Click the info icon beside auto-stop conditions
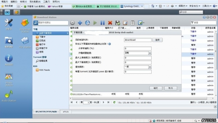 pyautogui.click(x=110, y=44)
